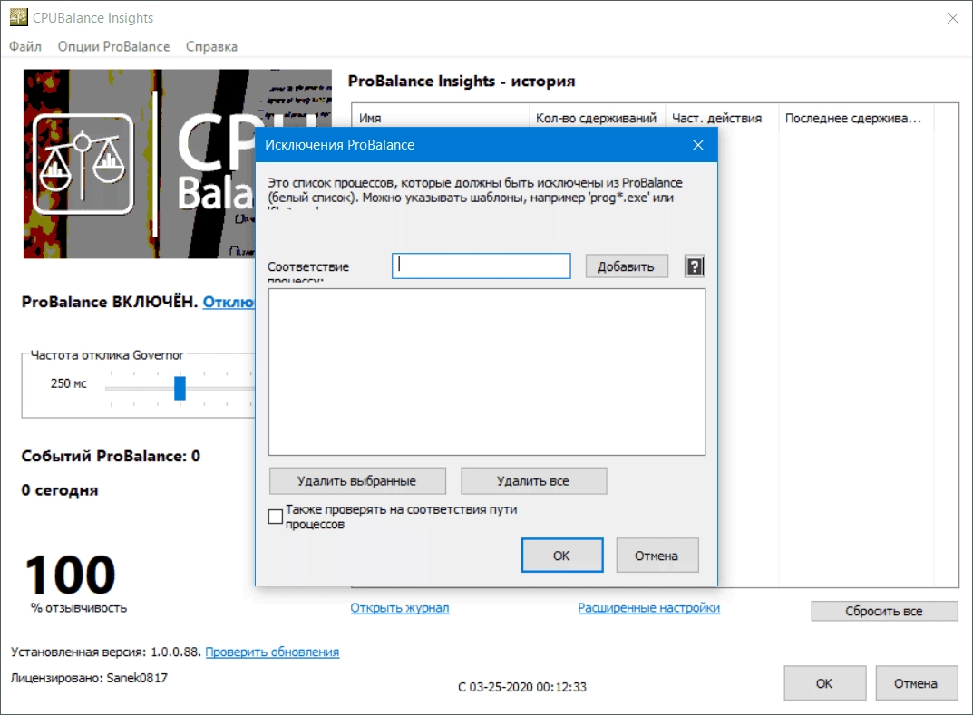The width and height of the screenshot is (973, 715).
Task: Open the Опции ProBalance menu
Action: (x=113, y=46)
